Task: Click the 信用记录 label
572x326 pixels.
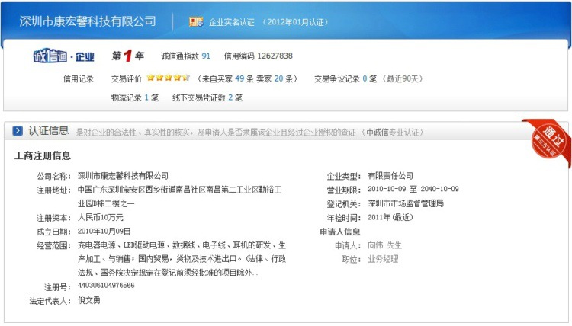Action: point(79,78)
